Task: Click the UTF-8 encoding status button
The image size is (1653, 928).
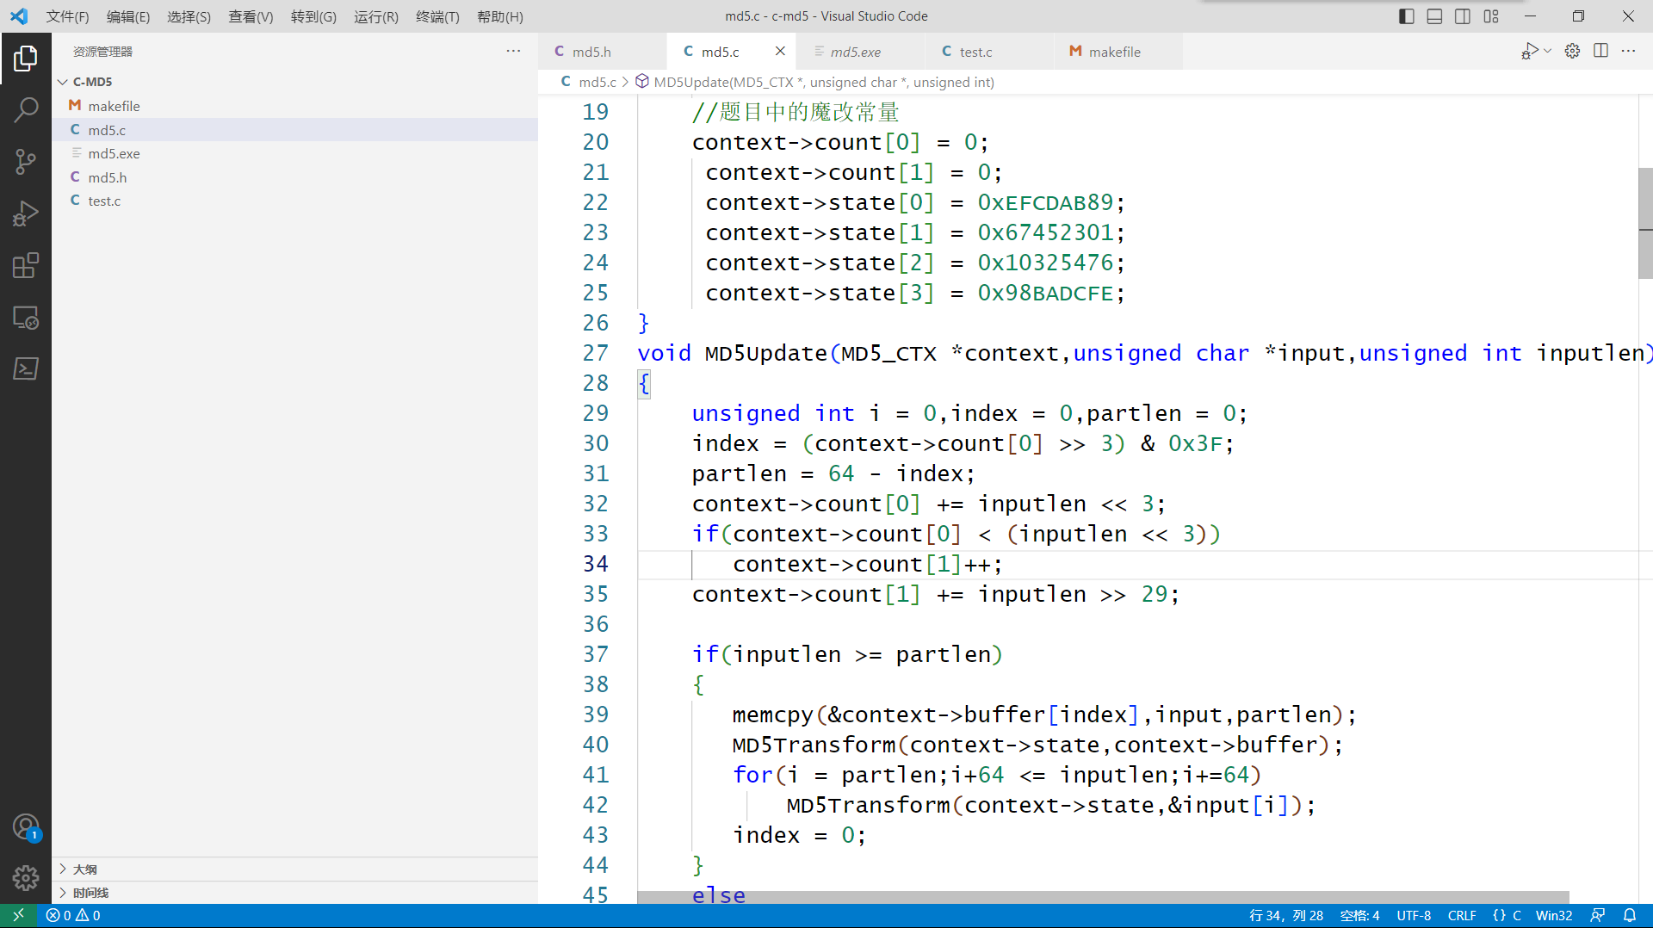Action: [x=1413, y=915]
